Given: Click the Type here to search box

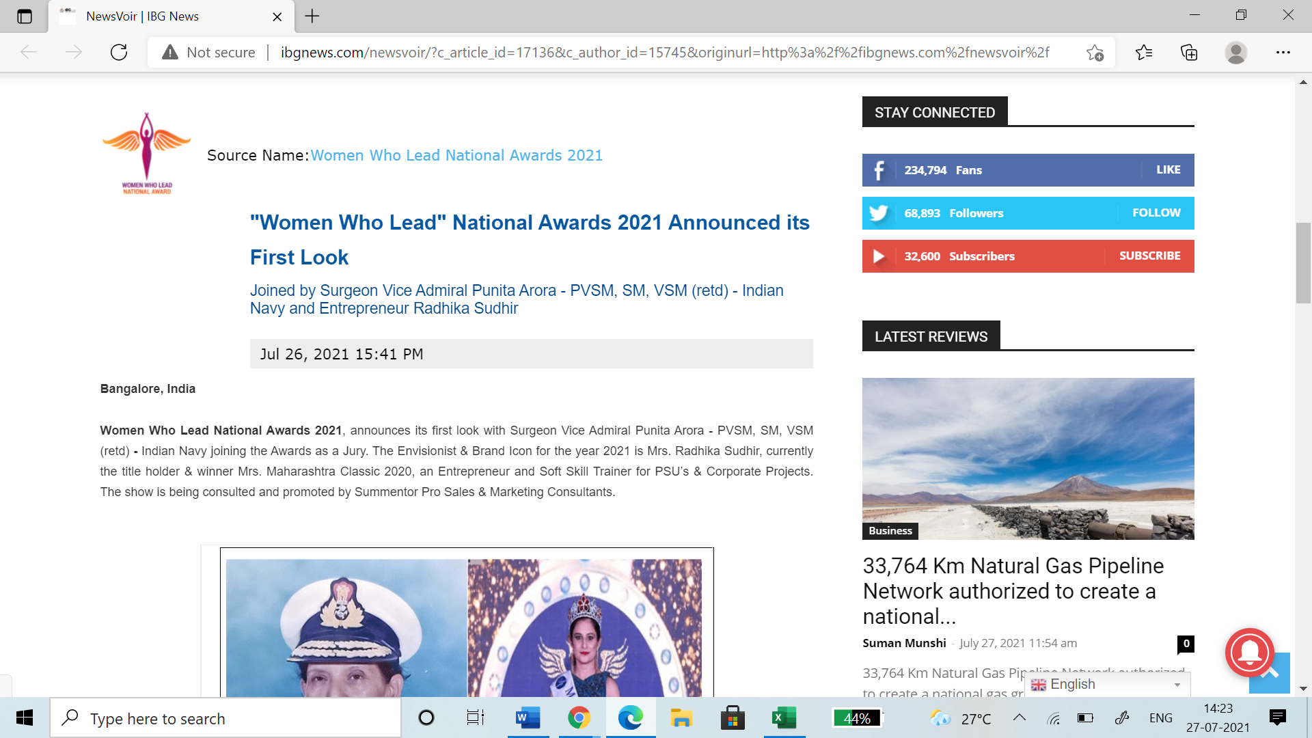Looking at the screenshot, I should coord(225,718).
